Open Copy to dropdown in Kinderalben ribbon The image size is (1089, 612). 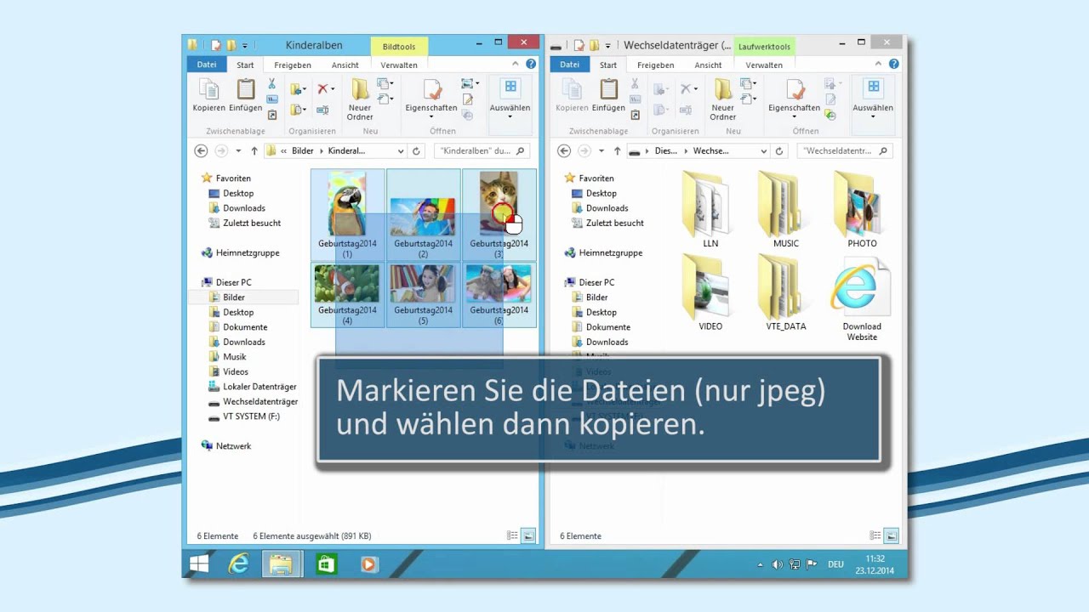(298, 110)
